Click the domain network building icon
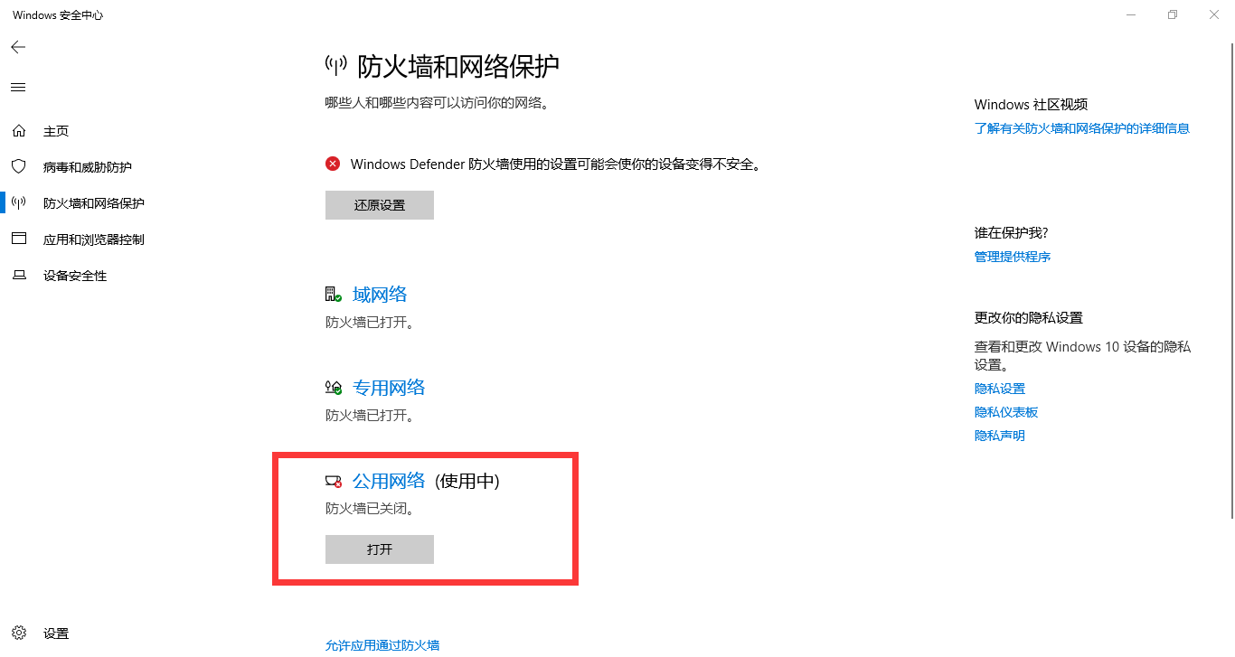This screenshot has height=657, width=1235. pos(334,295)
